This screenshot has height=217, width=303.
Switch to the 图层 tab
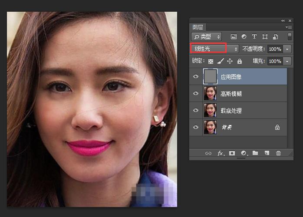198,27
